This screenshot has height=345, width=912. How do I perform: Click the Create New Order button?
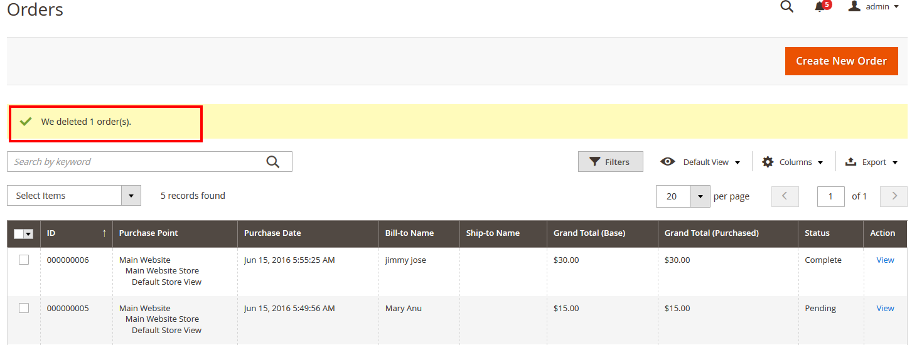tap(841, 61)
